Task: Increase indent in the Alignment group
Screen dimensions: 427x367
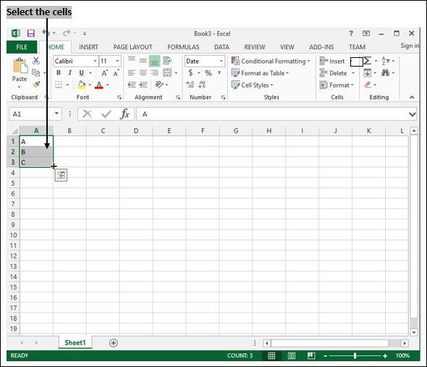Action: pyautogui.click(x=143, y=85)
